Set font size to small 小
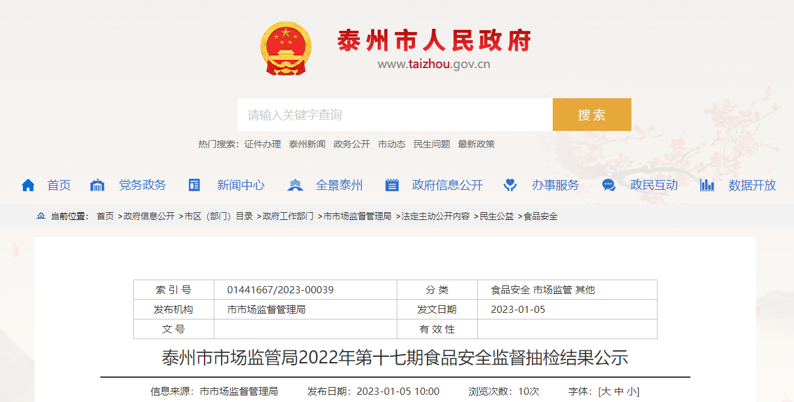 pyautogui.click(x=632, y=392)
